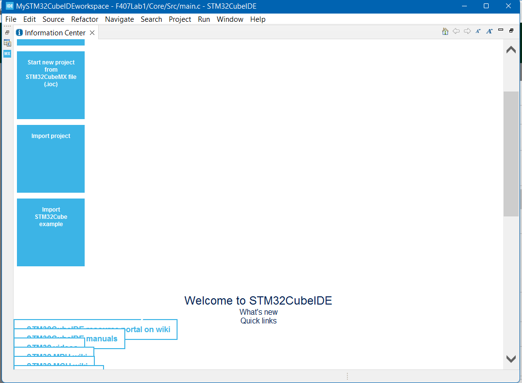The width and height of the screenshot is (522, 383).
Task: Click the Home icon in the toolbar
Action: tap(445, 31)
